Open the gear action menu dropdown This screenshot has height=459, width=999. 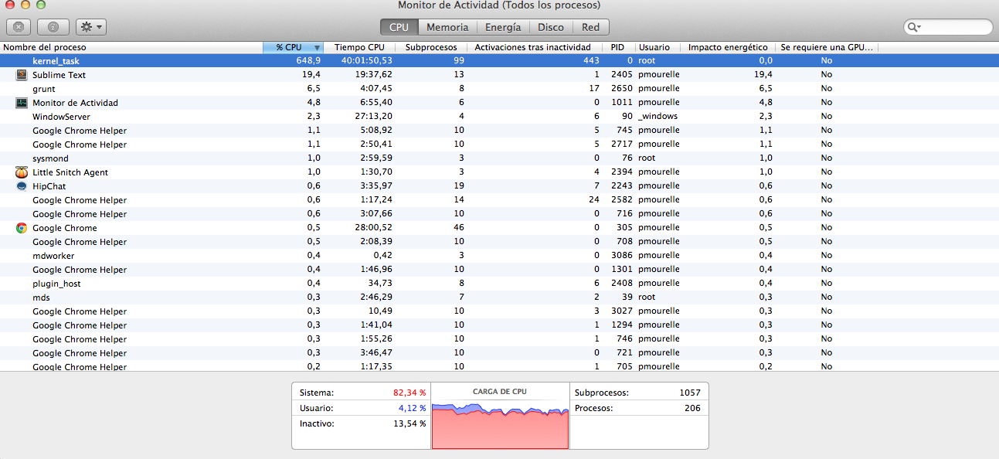[91, 27]
